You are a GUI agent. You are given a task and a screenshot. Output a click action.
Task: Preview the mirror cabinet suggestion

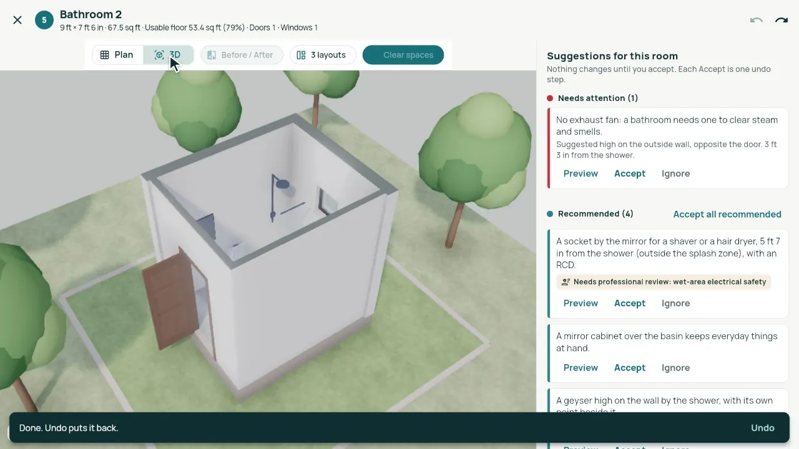[x=581, y=367]
